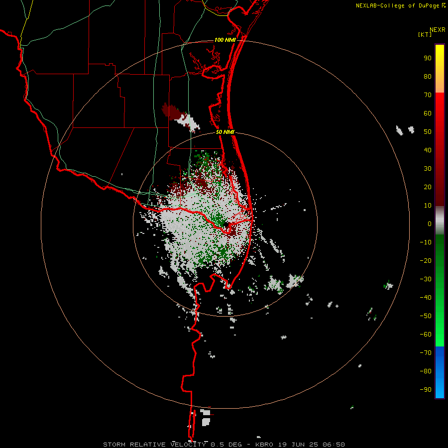
Task: Click the 60 value on velocity scale
Action: (428, 113)
